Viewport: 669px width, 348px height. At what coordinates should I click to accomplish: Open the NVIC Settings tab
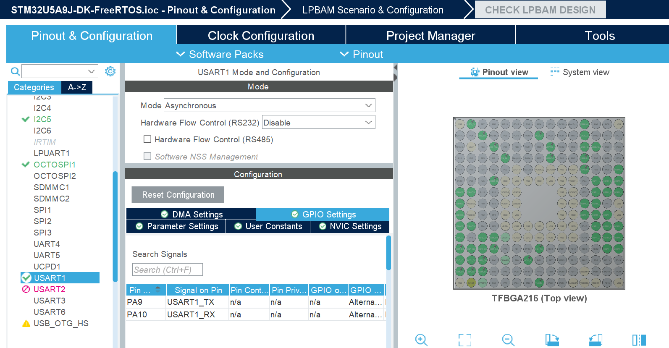tap(350, 226)
